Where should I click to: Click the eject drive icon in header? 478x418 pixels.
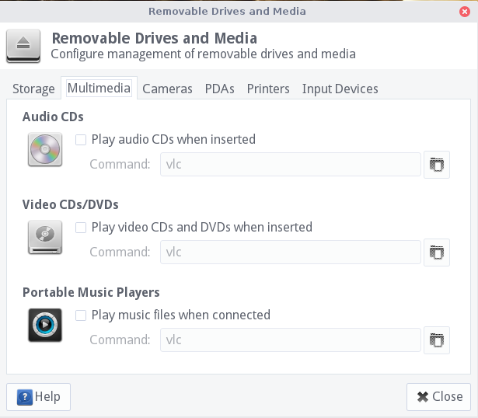(x=24, y=45)
